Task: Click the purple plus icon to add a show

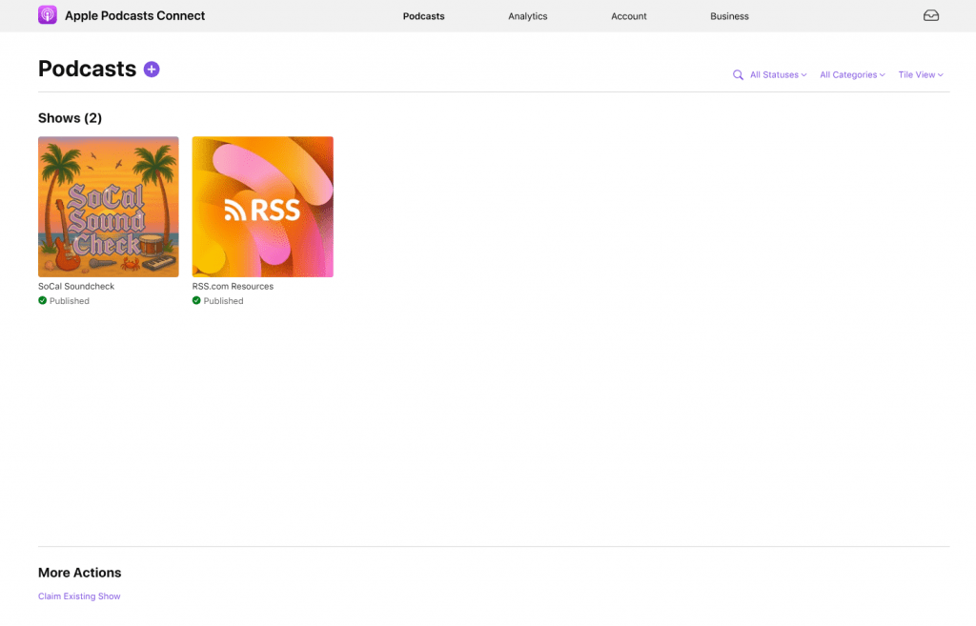Action: 152,69
